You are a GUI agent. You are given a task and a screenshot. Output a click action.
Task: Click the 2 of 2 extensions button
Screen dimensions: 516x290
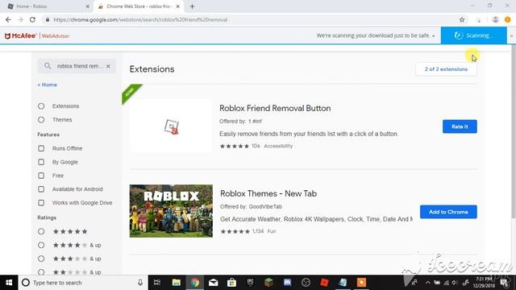(446, 69)
